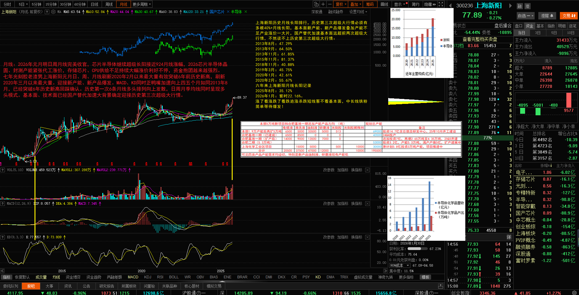Click 换指标 in the KD panel
579x295 pixels.
pos(357,237)
